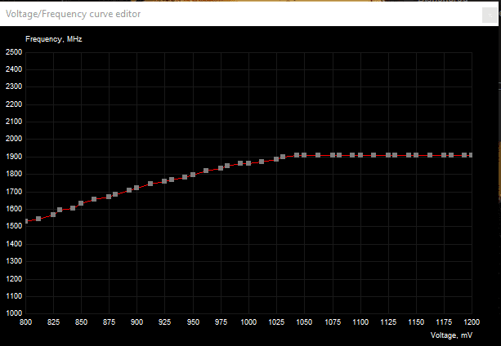Pick the only point between 850 and 875 mV

tap(94, 199)
